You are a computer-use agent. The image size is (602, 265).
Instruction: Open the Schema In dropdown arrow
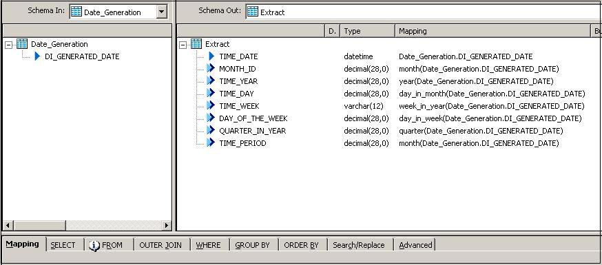pos(162,12)
